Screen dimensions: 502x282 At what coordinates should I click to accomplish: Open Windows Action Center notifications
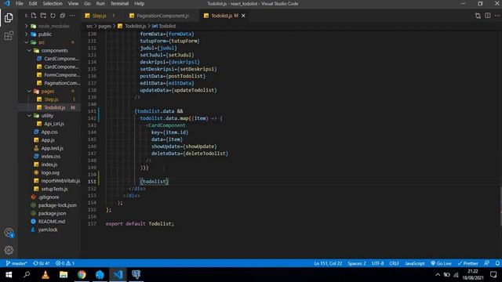click(493, 275)
